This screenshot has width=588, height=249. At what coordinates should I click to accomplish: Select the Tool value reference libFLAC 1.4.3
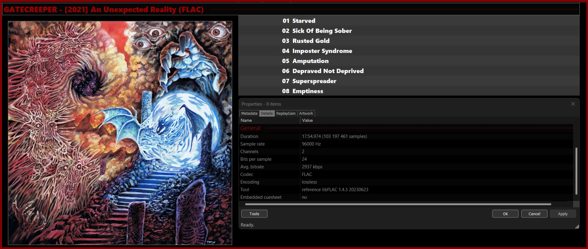pyautogui.click(x=335, y=190)
